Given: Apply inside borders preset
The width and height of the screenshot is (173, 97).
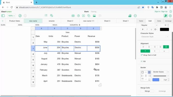Looking at the screenshot, I should (146, 72).
